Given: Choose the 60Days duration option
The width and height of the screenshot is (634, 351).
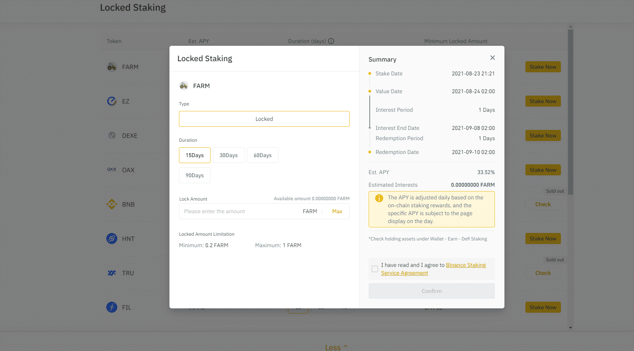Looking at the screenshot, I should 263,155.
